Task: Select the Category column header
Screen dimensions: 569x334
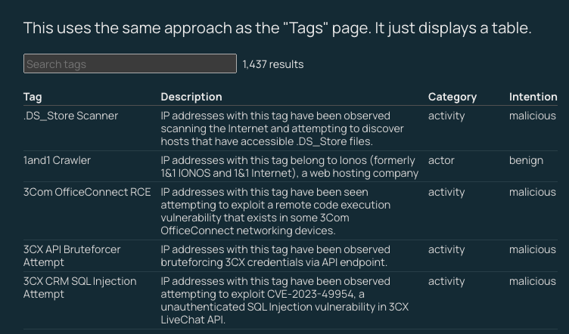Action: pyautogui.click(x=452, y=97)
